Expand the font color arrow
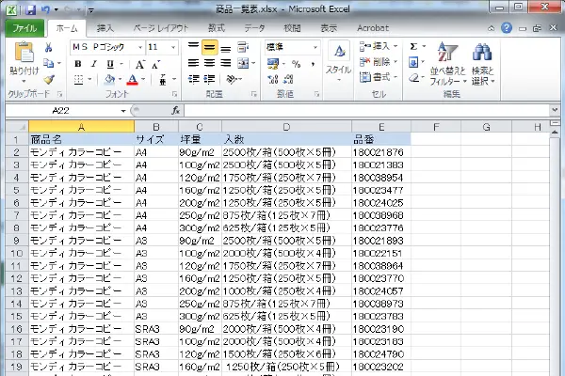The width and height of the screenshot is (565, 376). [143, 80]
